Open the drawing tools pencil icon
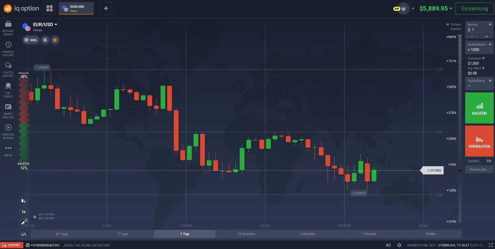This screenshot has width=495, height=249. pos(23,223)
